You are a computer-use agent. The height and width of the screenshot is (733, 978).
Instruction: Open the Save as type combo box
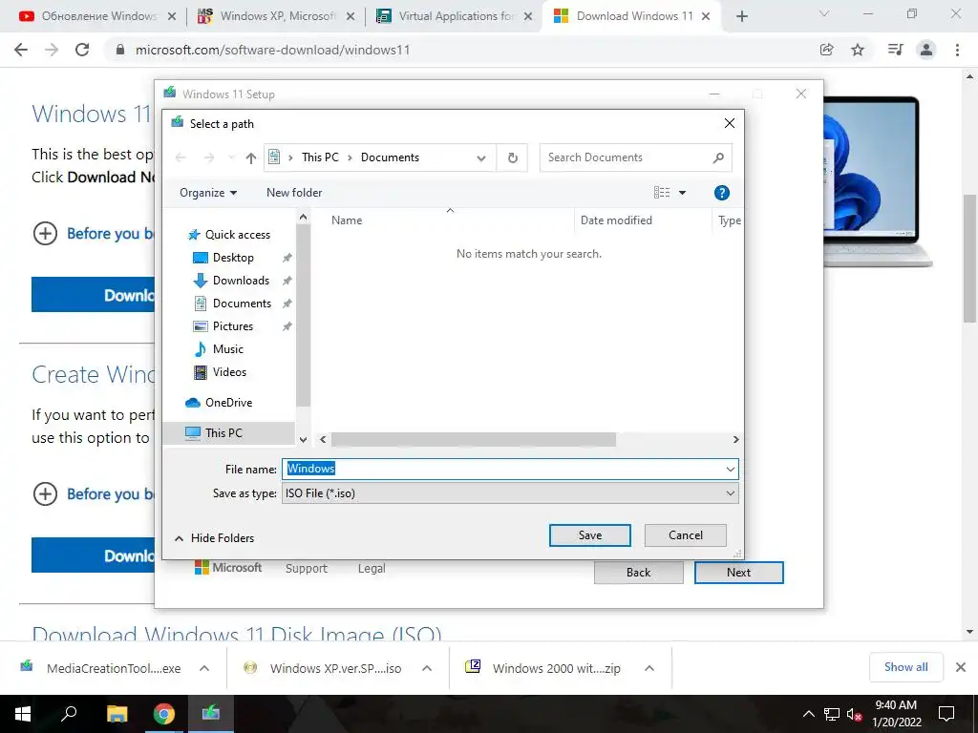[x=510, y=493]
